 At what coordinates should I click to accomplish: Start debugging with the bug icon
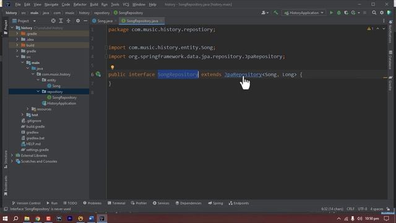[x=338, y=12]
